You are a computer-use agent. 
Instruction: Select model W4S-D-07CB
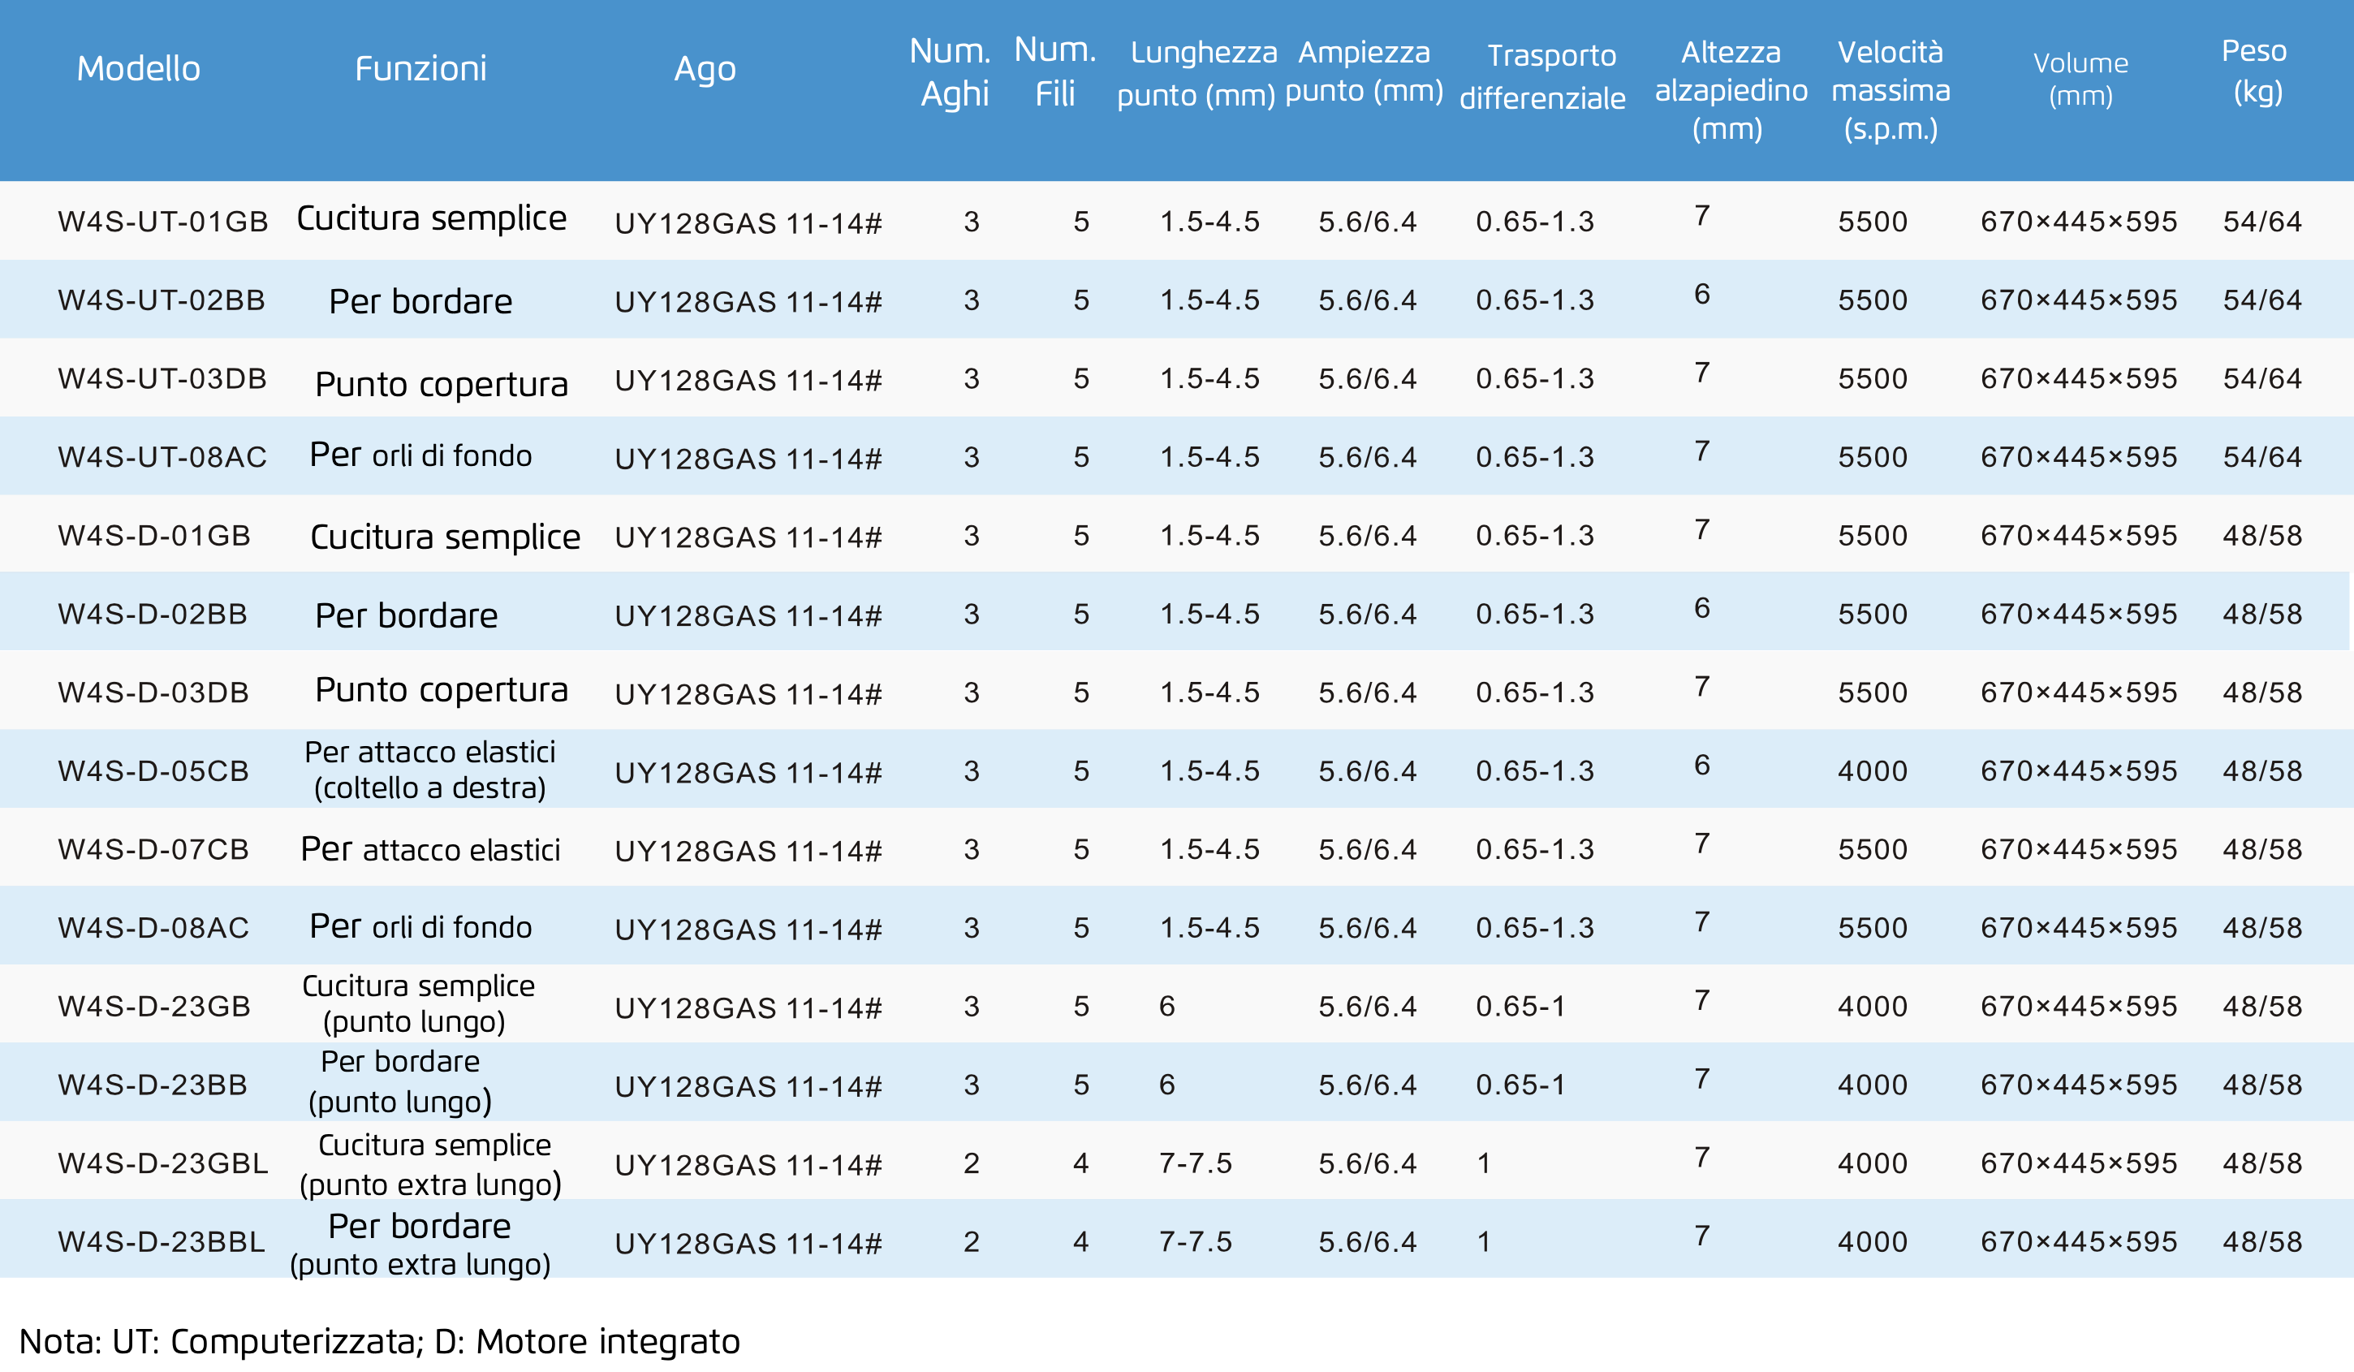click(x=153, y=849)
